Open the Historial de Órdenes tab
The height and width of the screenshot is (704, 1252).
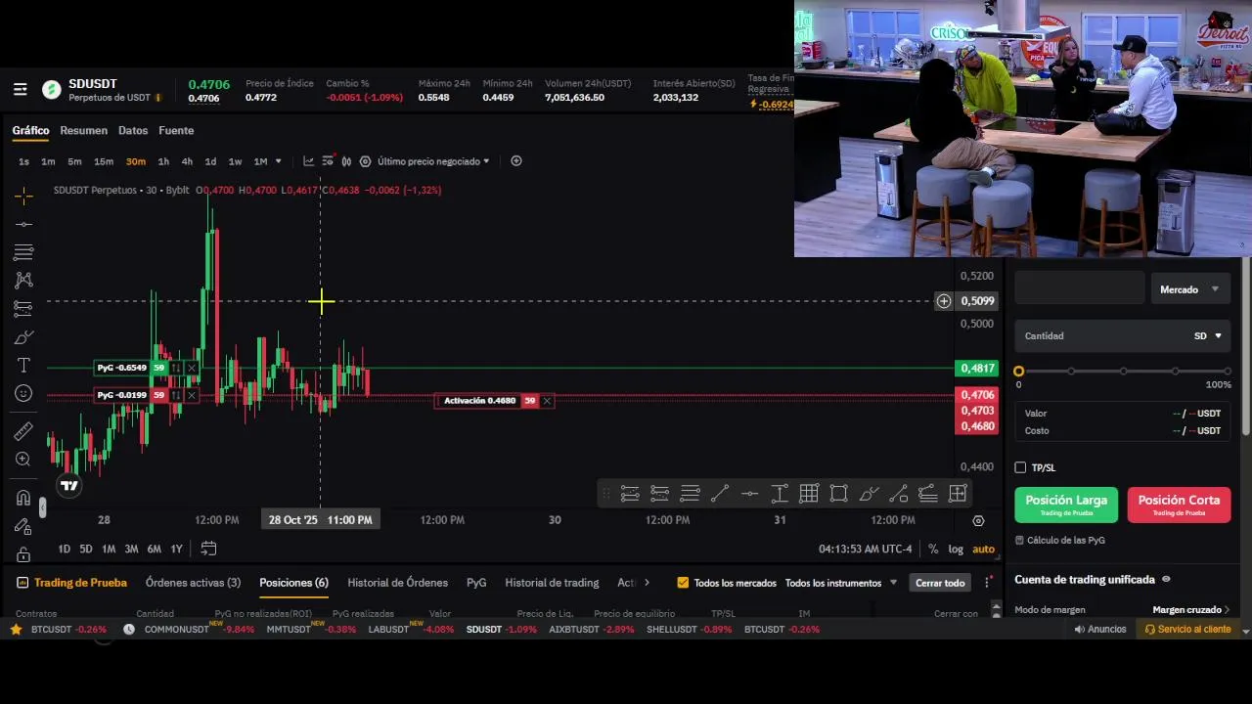point(397,583)
